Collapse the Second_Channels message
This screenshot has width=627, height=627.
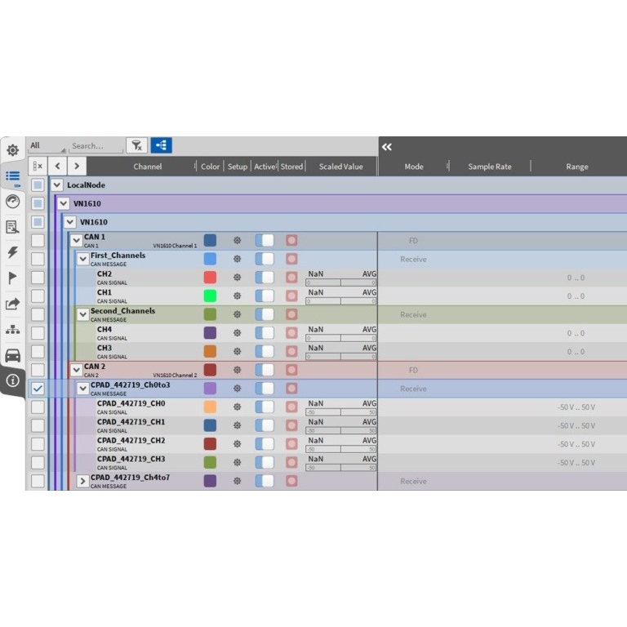tap(82, 314)
